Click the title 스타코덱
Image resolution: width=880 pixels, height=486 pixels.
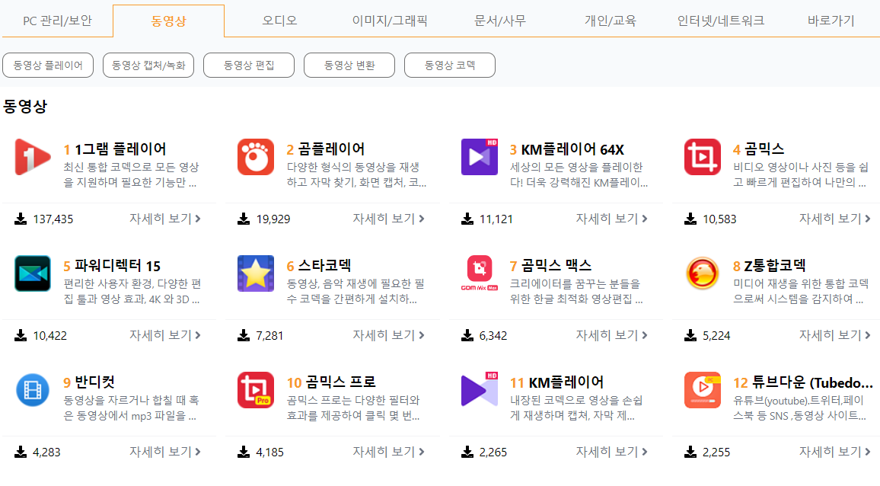coord(324,266)
